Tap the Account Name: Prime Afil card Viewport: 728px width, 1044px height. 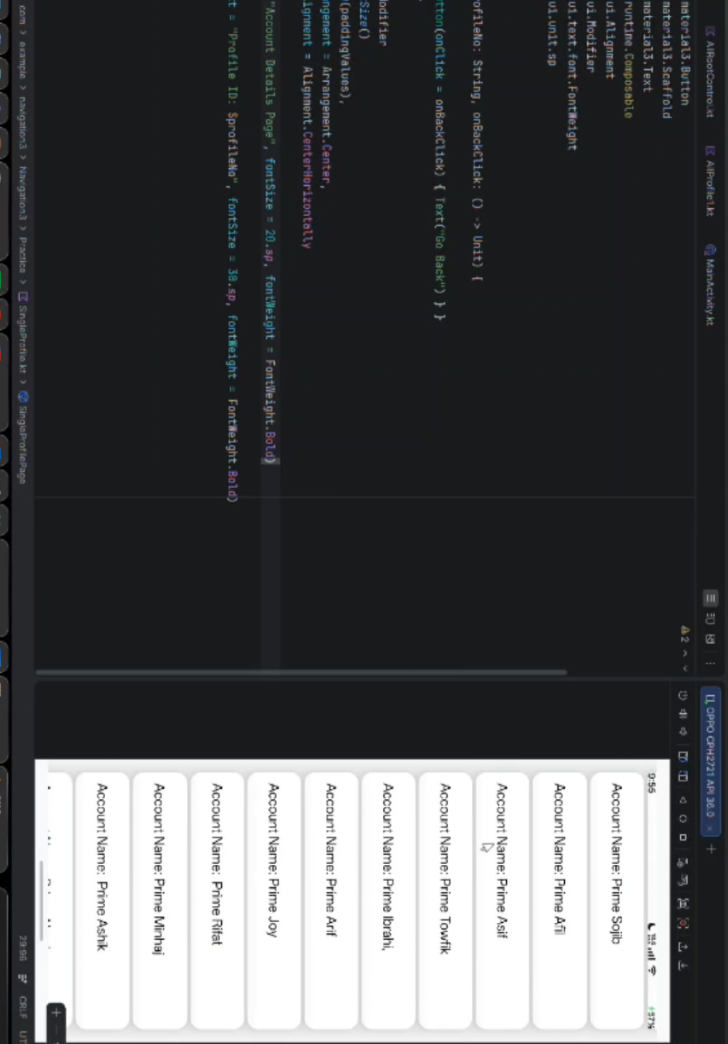559,901
